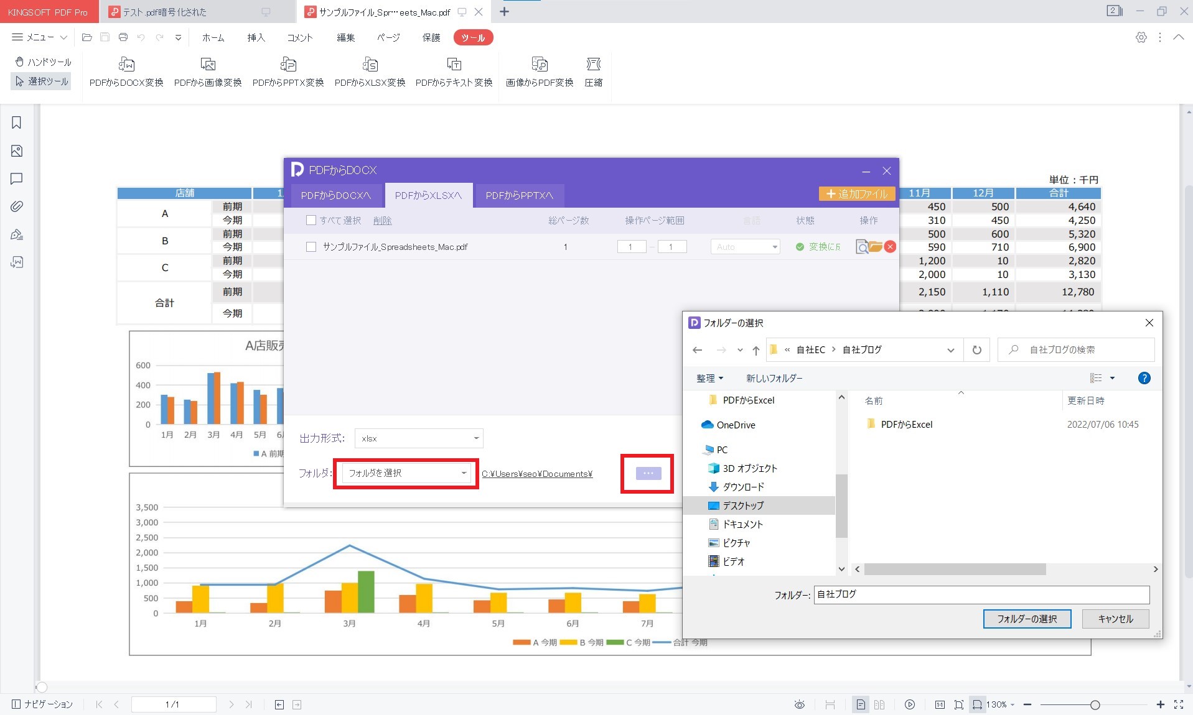Click the undo icon
1193x715 pixels.
pos(141,37)
